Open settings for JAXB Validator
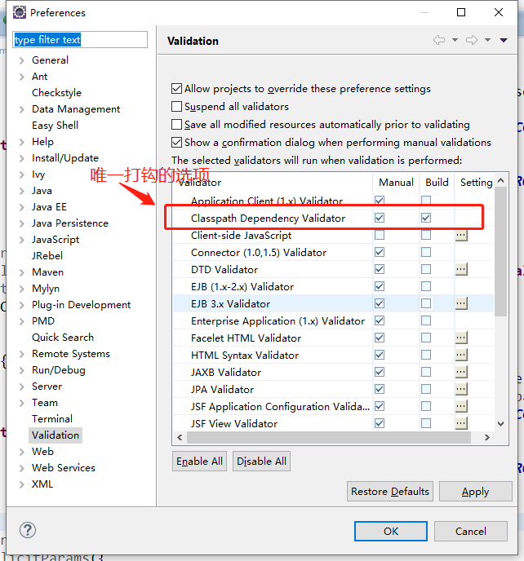 pos(461,372)
